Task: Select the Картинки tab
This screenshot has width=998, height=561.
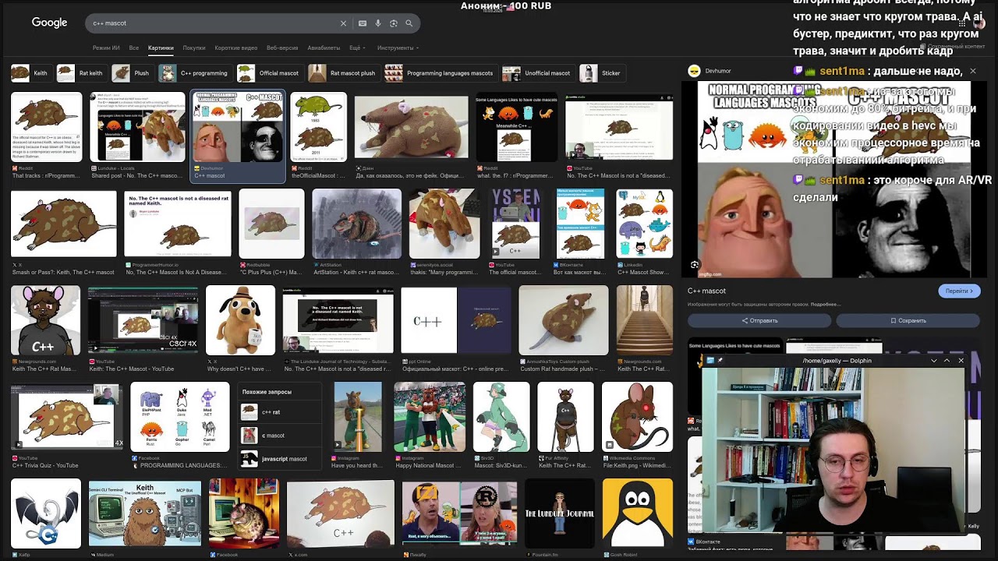Action: coord(161,48)
